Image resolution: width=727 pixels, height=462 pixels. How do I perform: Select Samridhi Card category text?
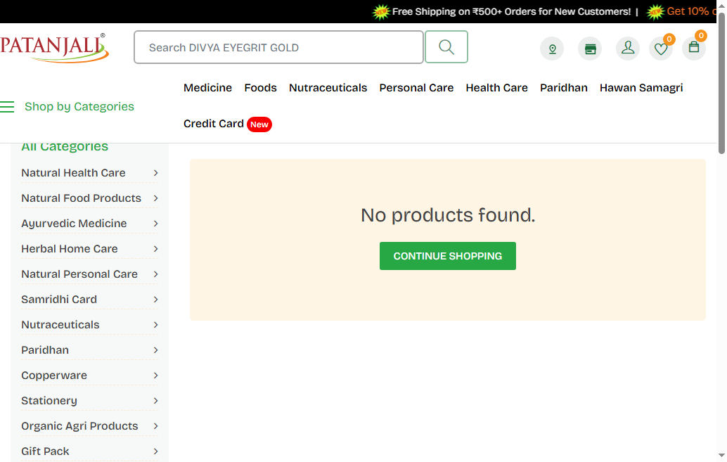(x=59, y=300)
